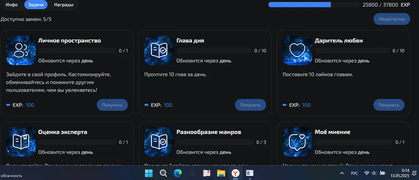The height and width of the screenshot is (180, 419).
Task: Select the Задачи tab
Action: 36,5
